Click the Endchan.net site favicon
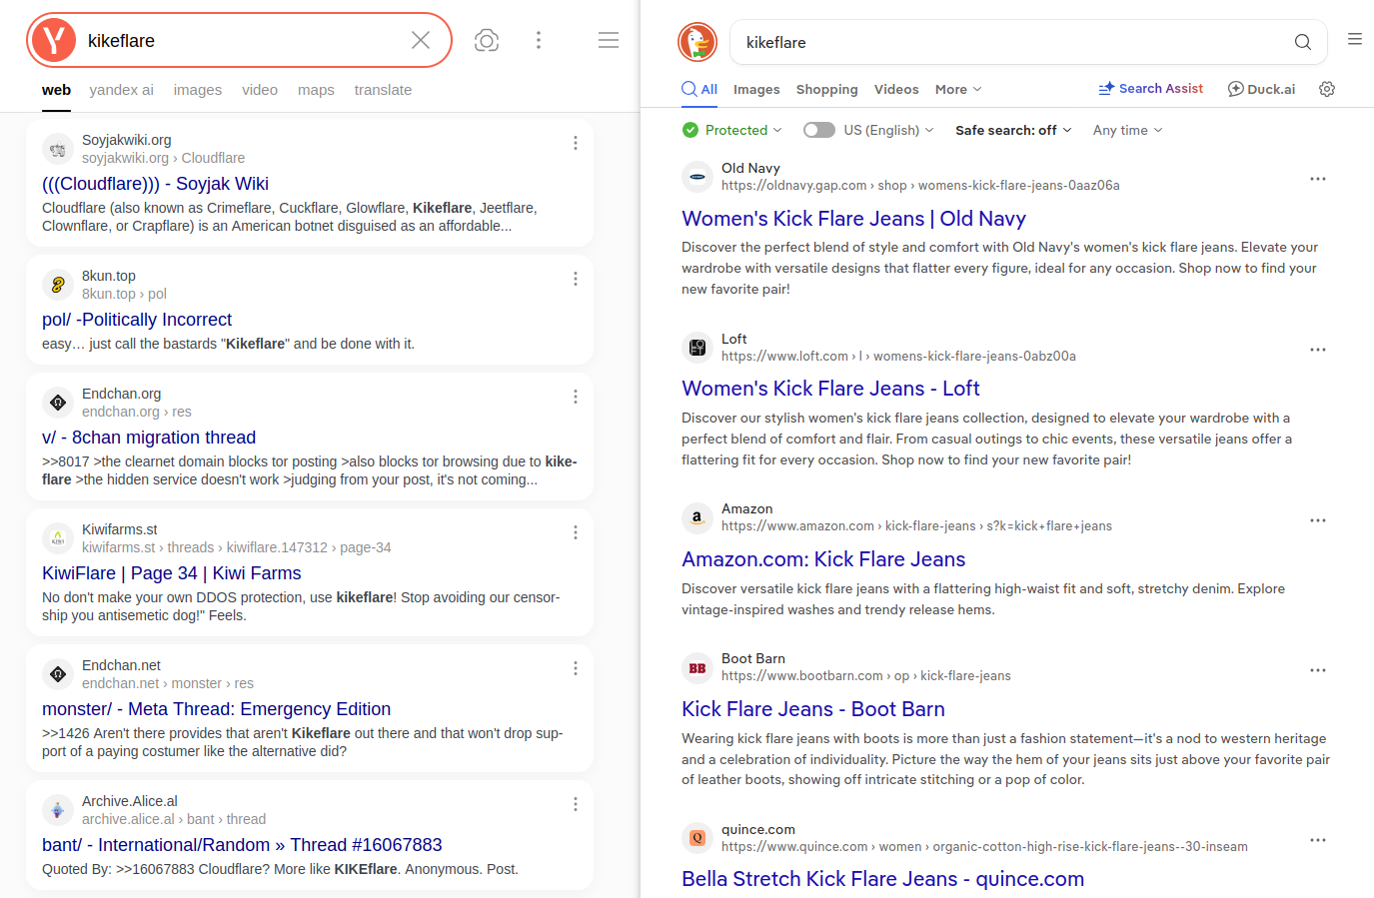This screenshot has width=1374, height=898. tap(58, 674)
